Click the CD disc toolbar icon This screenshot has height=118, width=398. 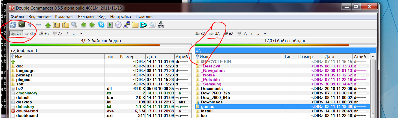(118, 25)
